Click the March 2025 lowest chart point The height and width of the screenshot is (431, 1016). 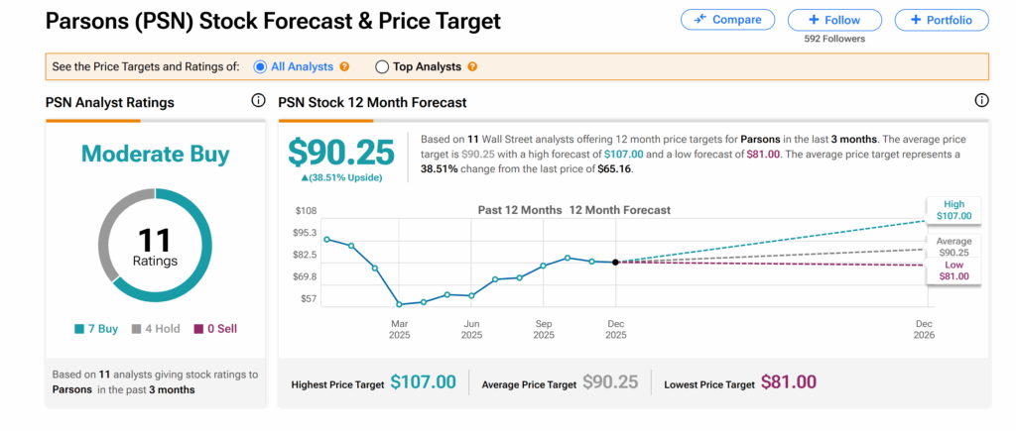[x=400, y=304]
